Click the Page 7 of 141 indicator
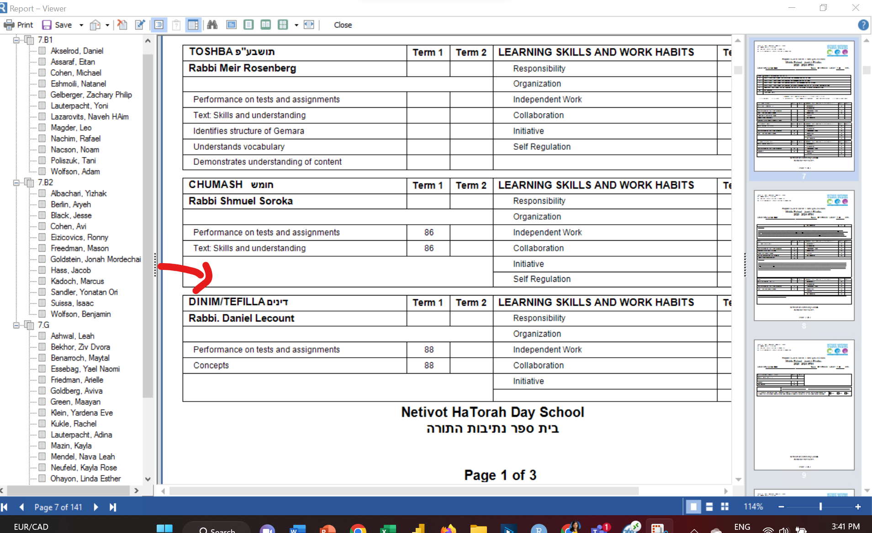 pos(58,507)
